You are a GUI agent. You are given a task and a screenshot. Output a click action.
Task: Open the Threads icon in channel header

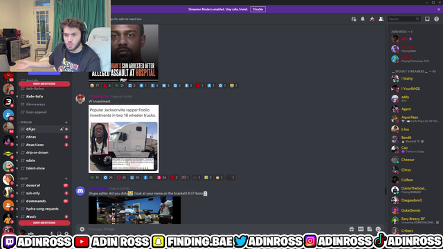354,19
